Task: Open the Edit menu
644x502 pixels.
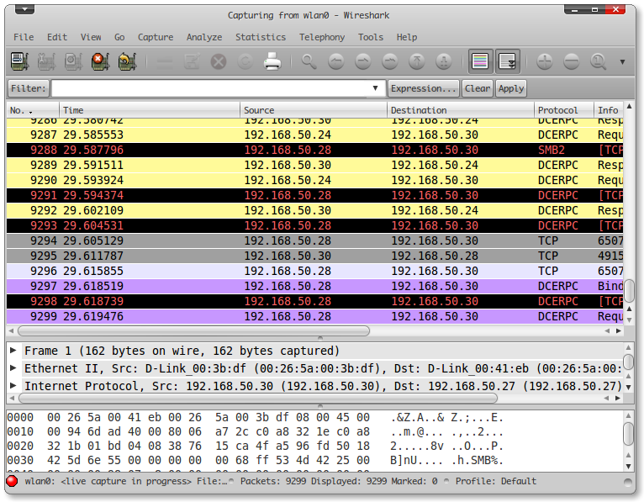Action: [56, 37]
